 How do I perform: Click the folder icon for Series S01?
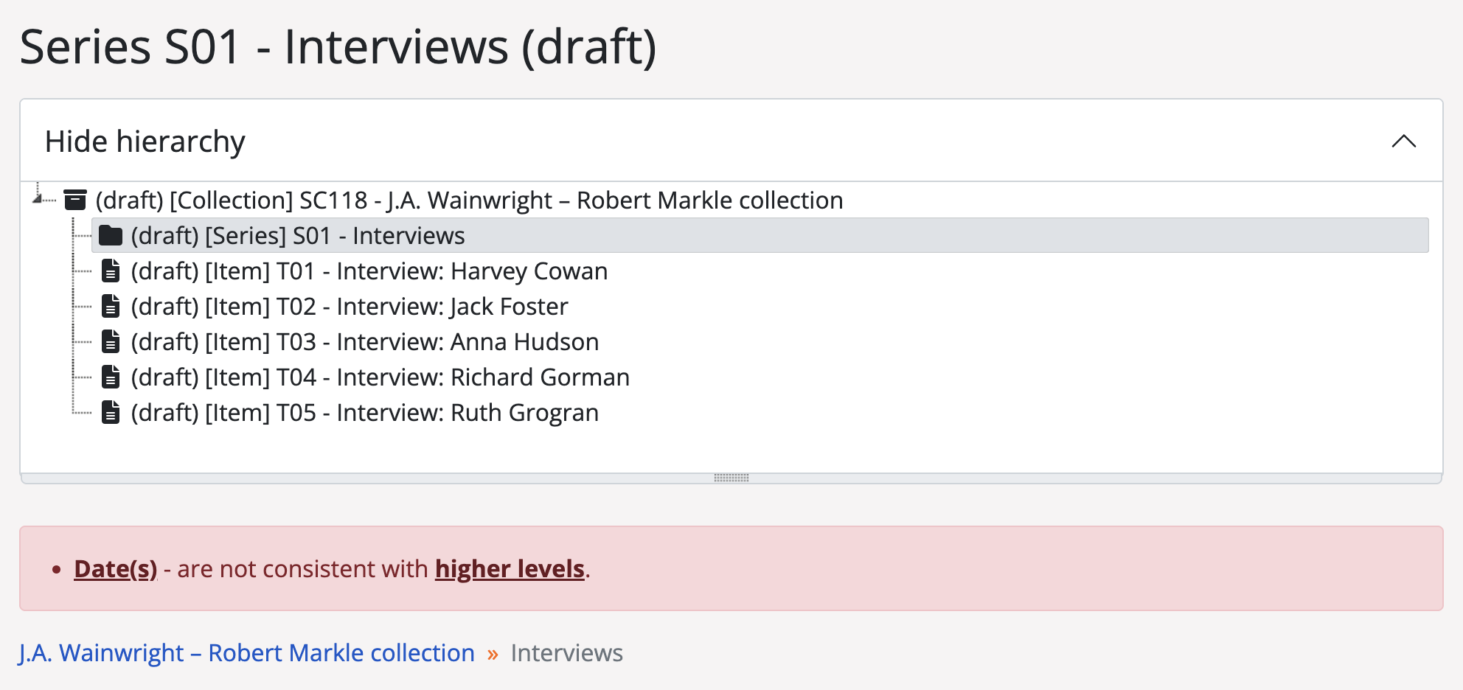click(x=111, y=235)
